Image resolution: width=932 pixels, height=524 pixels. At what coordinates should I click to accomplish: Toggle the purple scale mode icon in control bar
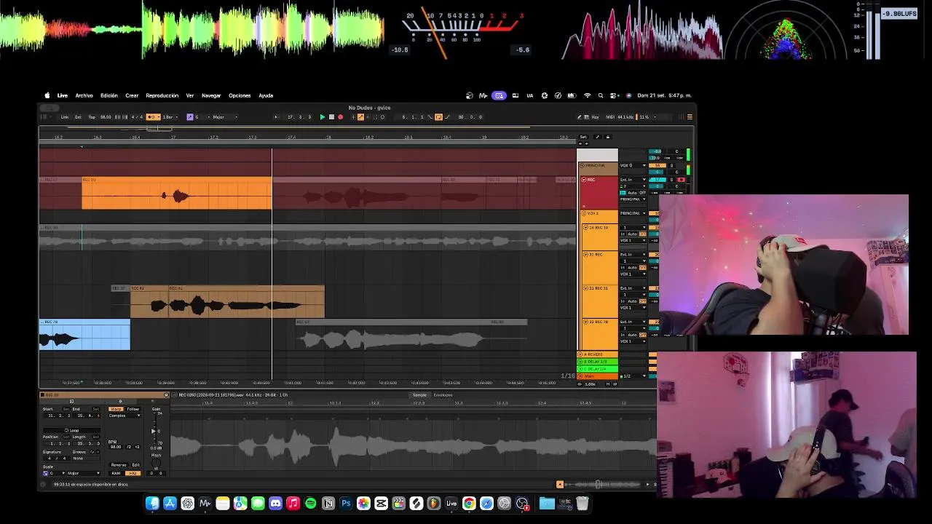tap(190, 117)
